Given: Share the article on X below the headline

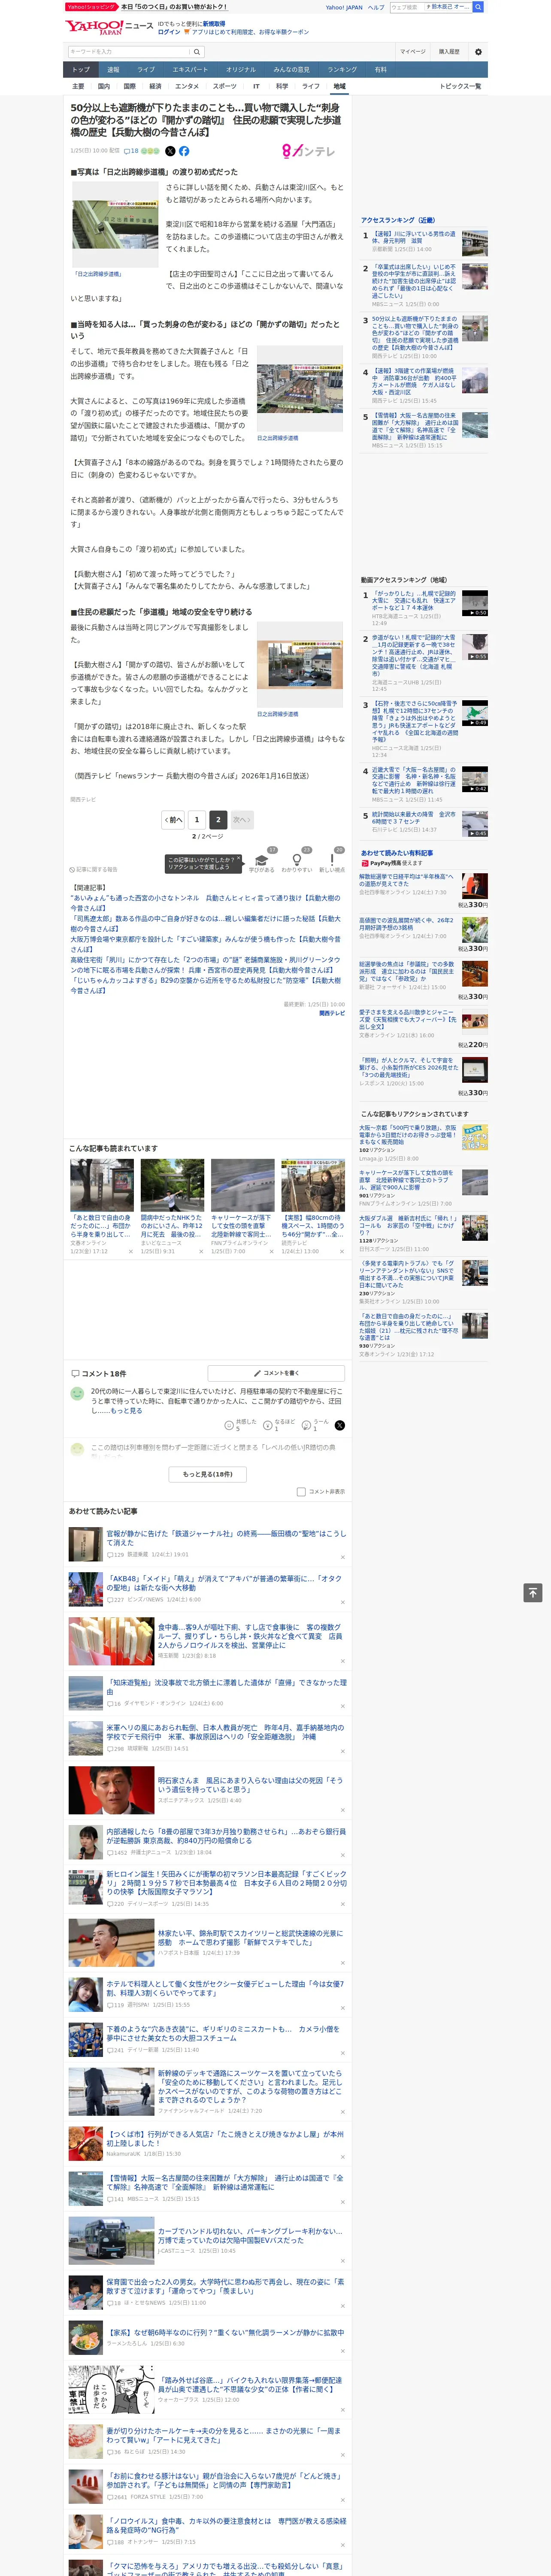Looking at the screenshot, I should coord(170,151).
